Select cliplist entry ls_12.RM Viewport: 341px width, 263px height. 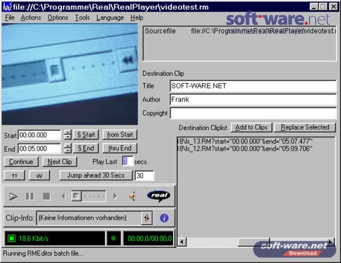pos(245,149)
